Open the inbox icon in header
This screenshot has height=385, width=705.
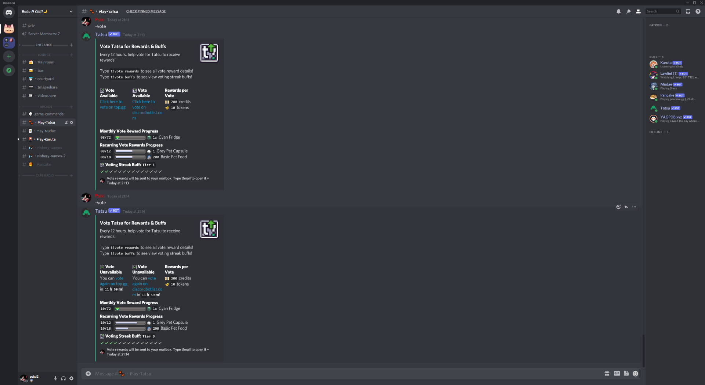tap(688, 11)
